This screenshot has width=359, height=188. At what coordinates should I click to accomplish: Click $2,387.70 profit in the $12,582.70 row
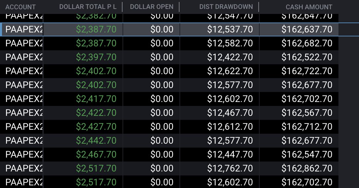click(x=96, y=43)
